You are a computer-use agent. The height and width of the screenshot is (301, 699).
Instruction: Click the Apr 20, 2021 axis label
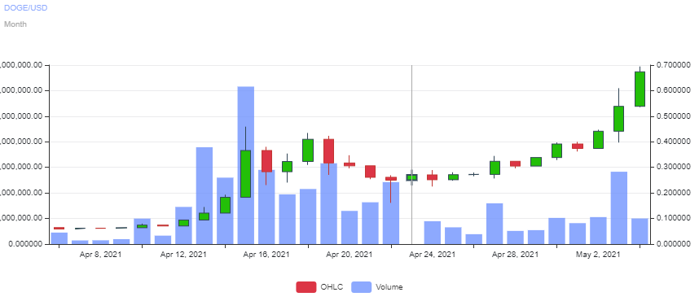pyautogui.click(x=349, y=255)
